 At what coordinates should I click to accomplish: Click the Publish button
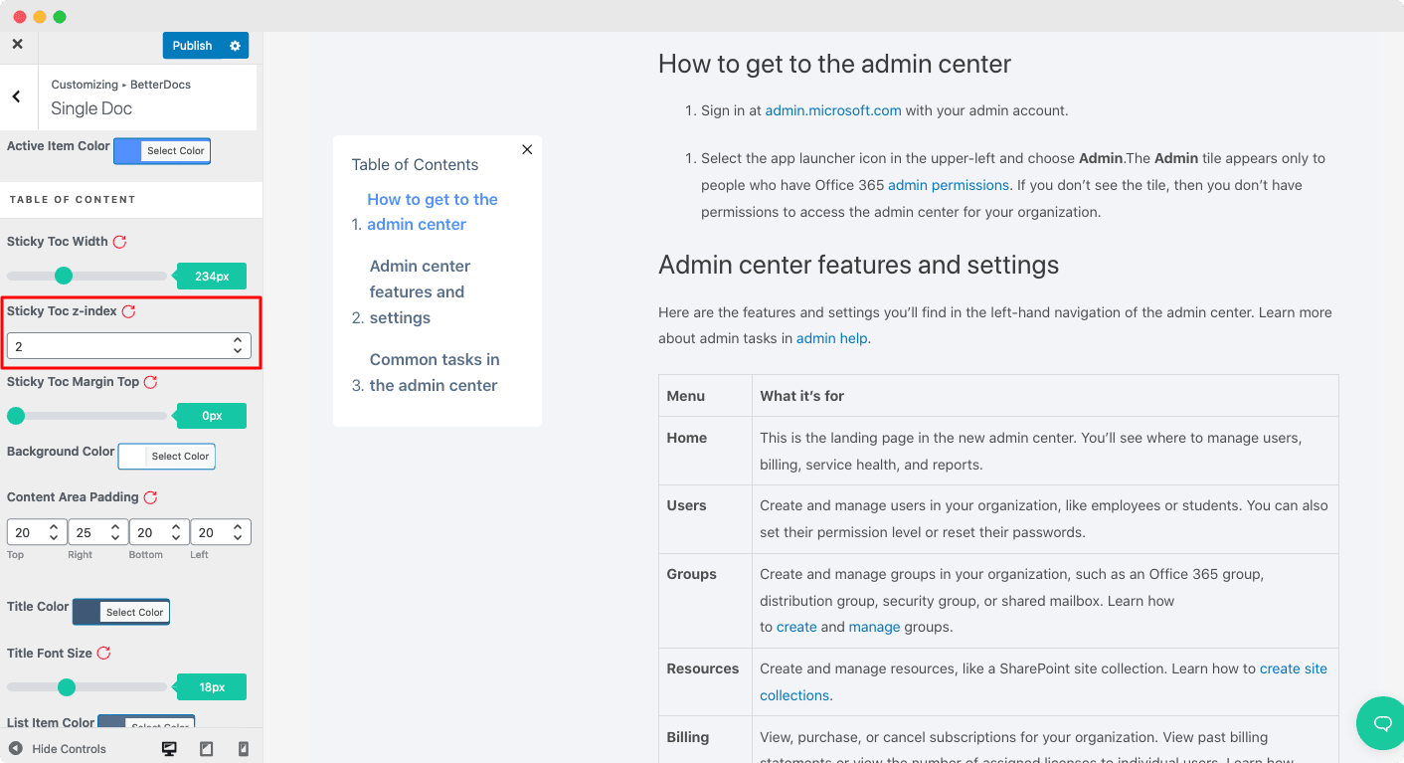(192, 46)
